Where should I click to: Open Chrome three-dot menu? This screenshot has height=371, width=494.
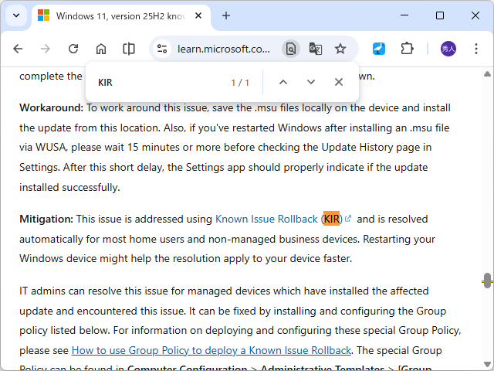pyautogui.click(x=476, y=49)
